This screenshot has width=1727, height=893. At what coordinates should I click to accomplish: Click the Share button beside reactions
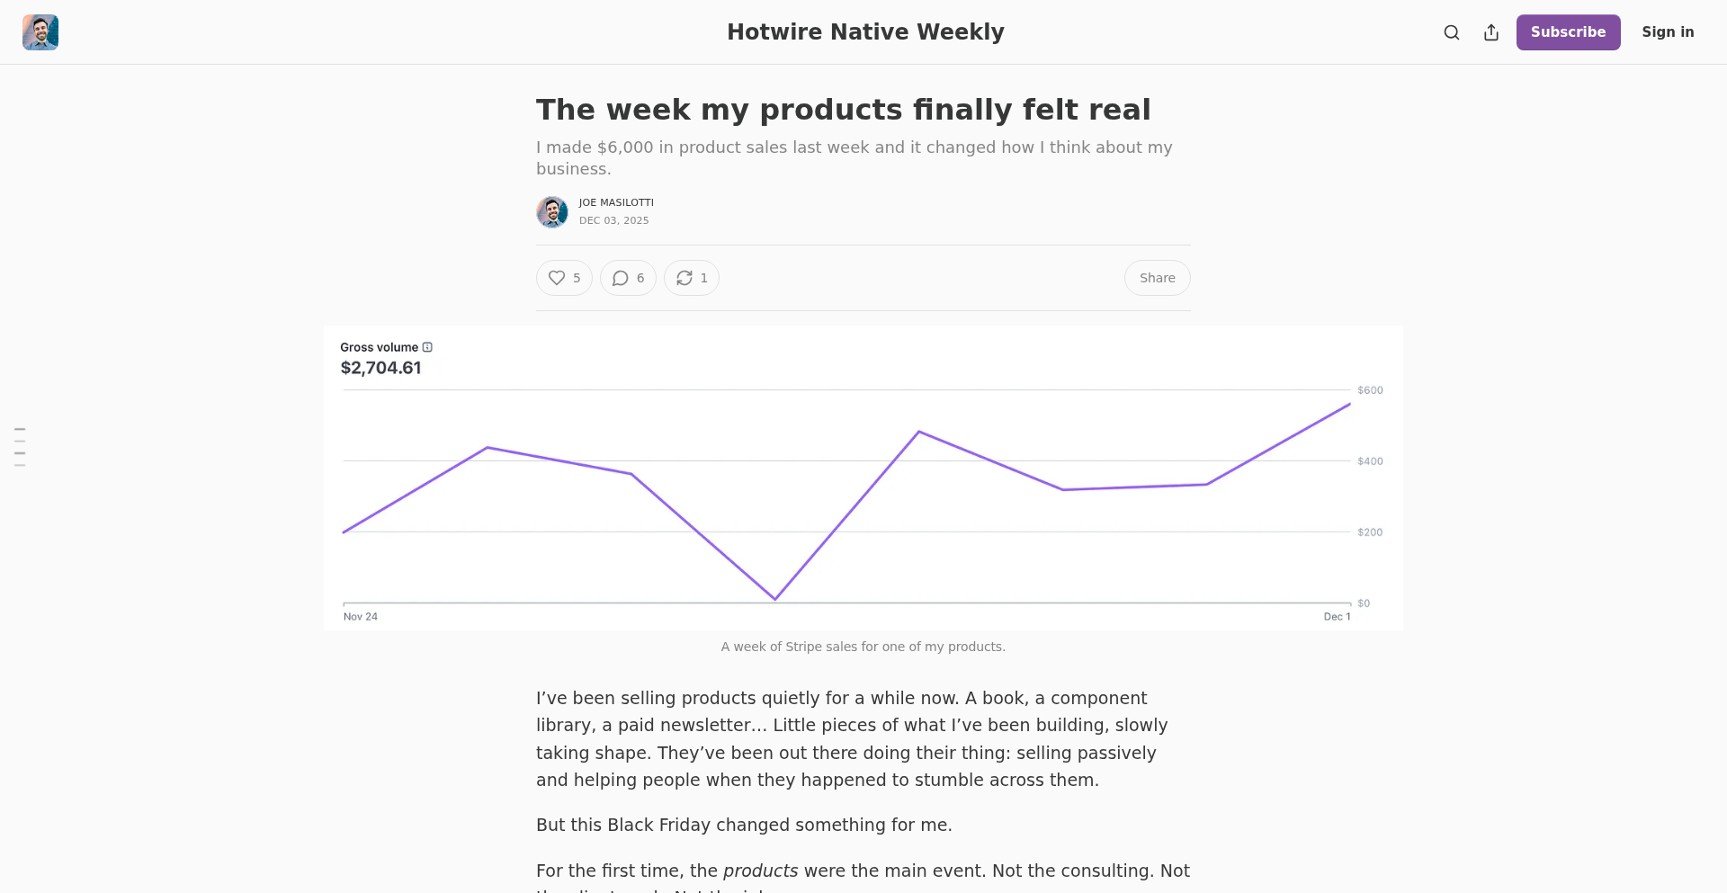tap(1157, 278)
